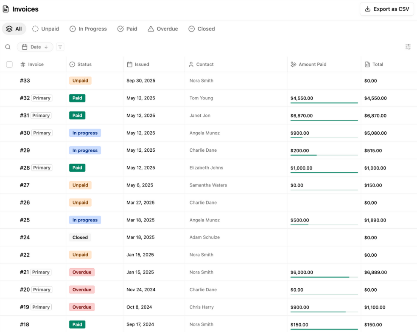Screen dimensions: 417x332
Task: Click the $6,000.00 amount paid value
Action: point(302,272)
